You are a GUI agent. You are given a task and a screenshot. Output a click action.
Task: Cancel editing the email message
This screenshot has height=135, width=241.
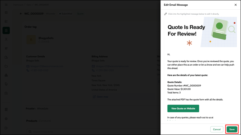click(217, 129)
